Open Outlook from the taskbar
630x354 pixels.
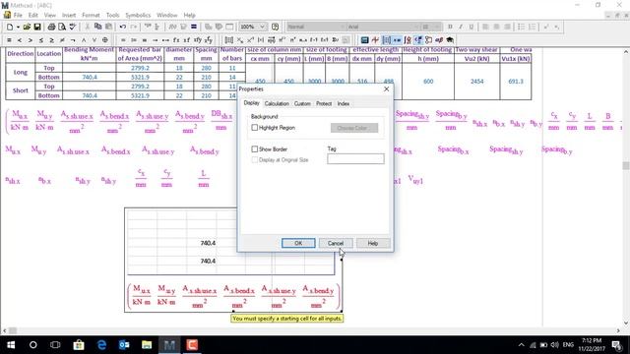coord(124,345)
